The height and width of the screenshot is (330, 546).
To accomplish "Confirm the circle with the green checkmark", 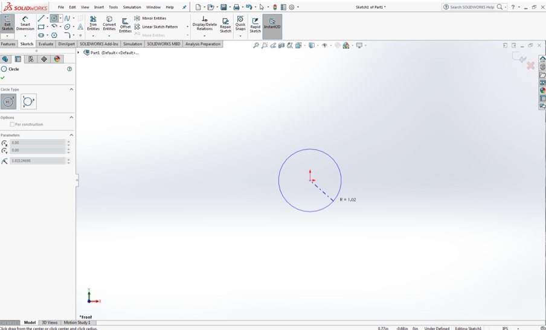I will pyautogui.click(x=3, y=78).
